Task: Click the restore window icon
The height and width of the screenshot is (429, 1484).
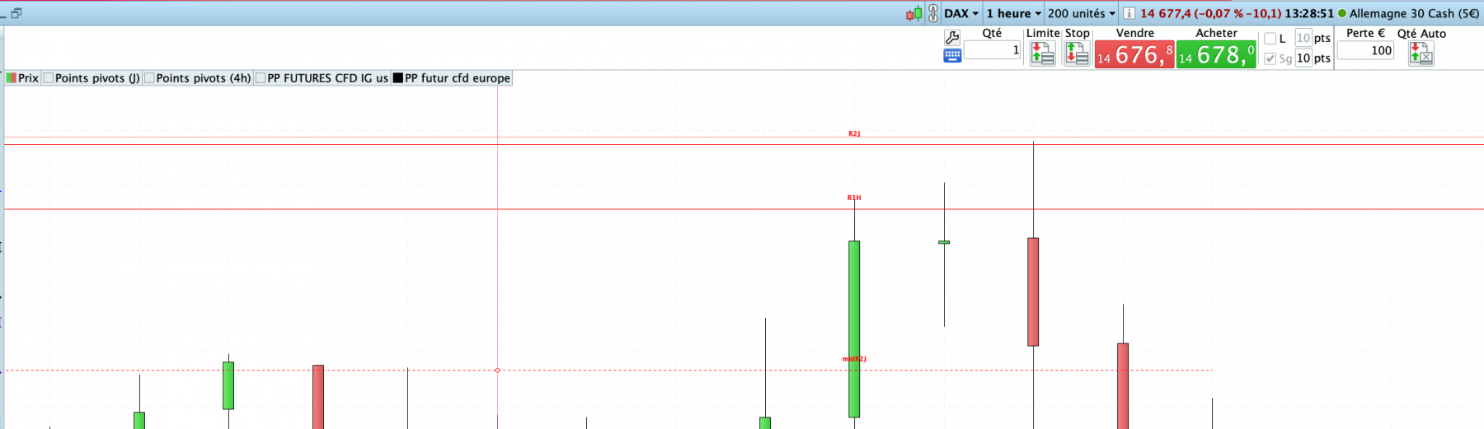Action: click(16, 13)
